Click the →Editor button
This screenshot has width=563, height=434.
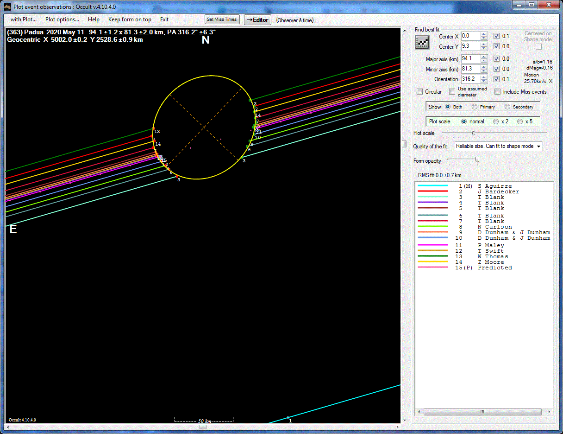(257, 19)
